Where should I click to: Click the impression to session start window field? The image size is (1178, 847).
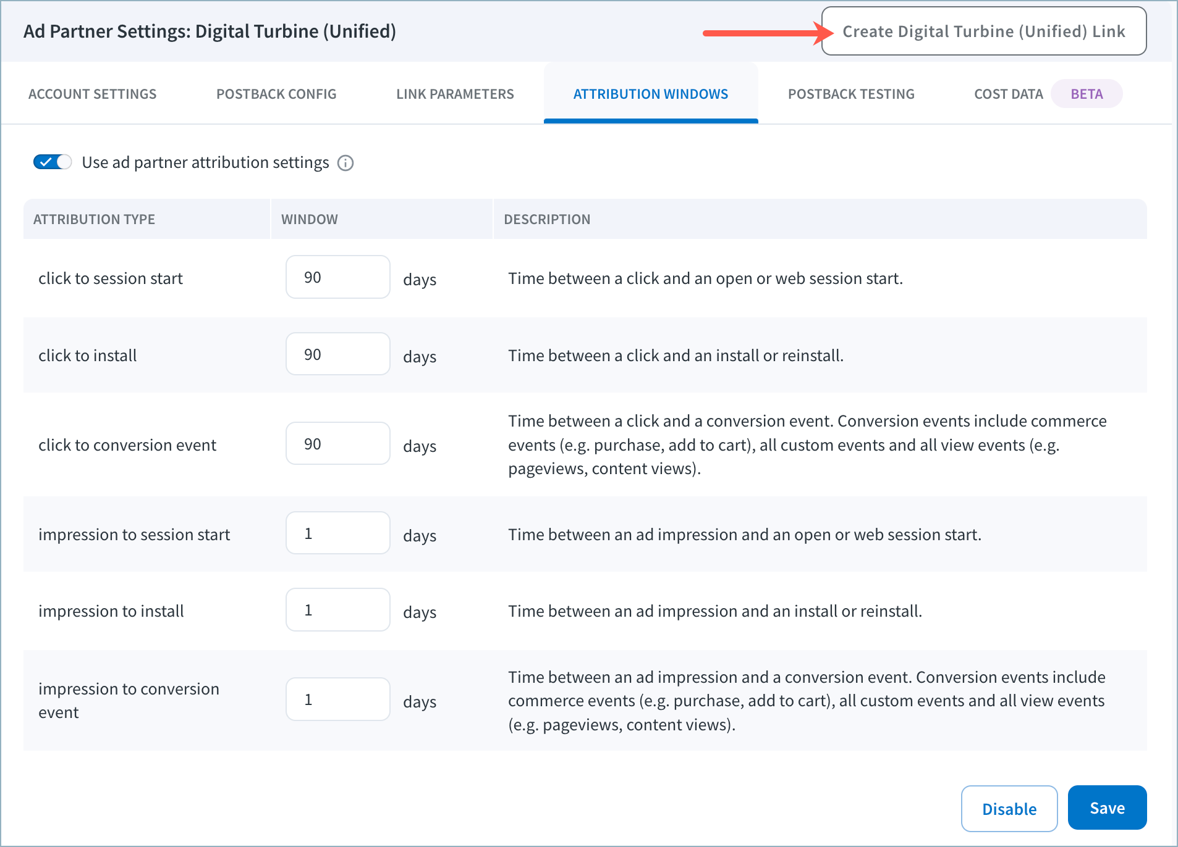pyautogui.click(x=338, y=533)
